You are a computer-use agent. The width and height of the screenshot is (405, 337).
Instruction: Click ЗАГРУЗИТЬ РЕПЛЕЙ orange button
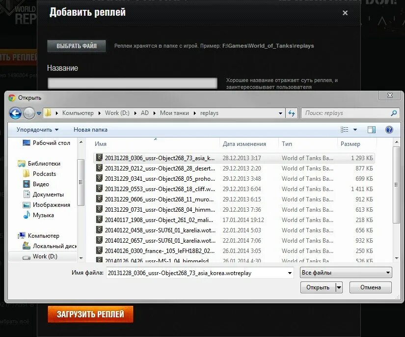(x=90, y=314)
